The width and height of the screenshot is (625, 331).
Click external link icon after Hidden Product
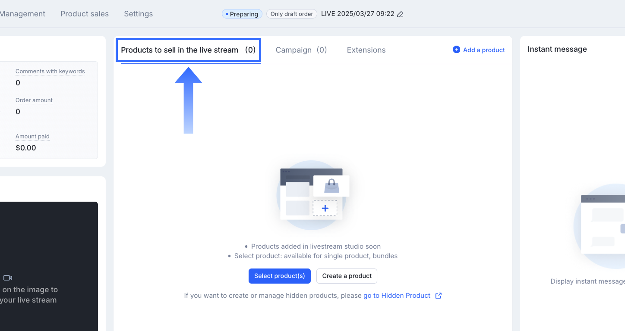click(438, 296)
